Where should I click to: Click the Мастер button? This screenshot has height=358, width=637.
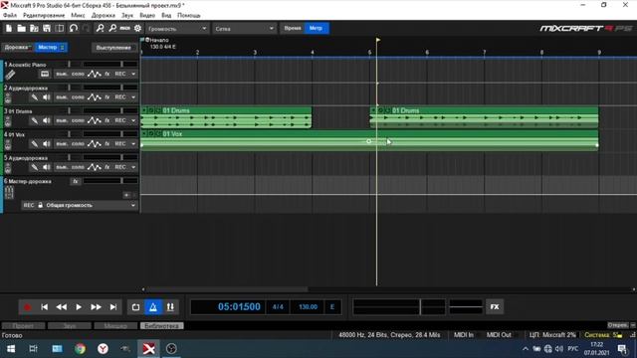point(51,48)
